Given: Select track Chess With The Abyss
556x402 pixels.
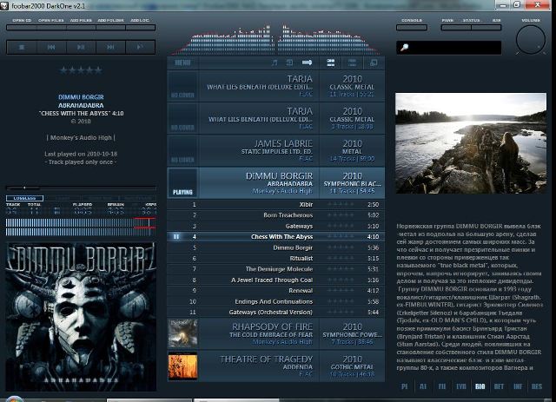Looking at the screenshot, I should pyautogui.click(x=276, y=237).
